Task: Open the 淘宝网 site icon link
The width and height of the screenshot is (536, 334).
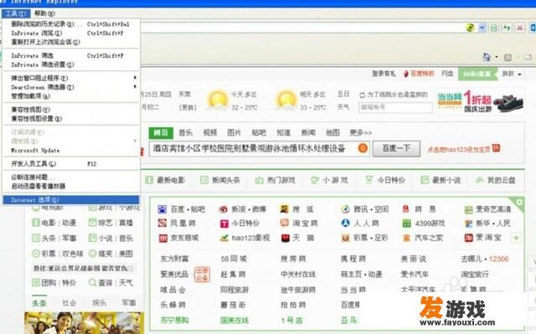Action: coord(285,223)
